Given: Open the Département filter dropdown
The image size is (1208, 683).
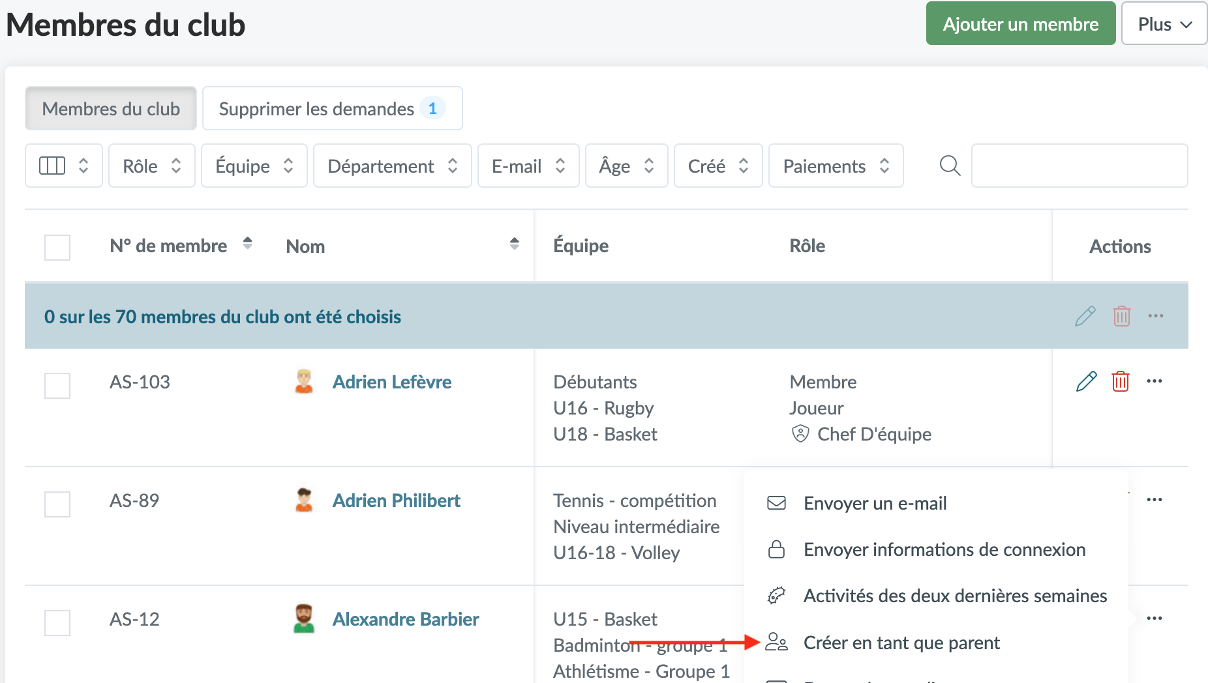Looking at the screenshot, I should tap(393, 166).
